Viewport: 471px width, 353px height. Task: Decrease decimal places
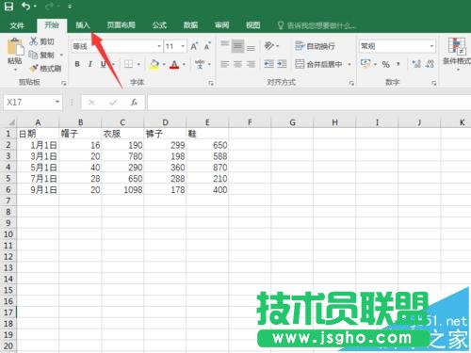(x=430, y=64)
